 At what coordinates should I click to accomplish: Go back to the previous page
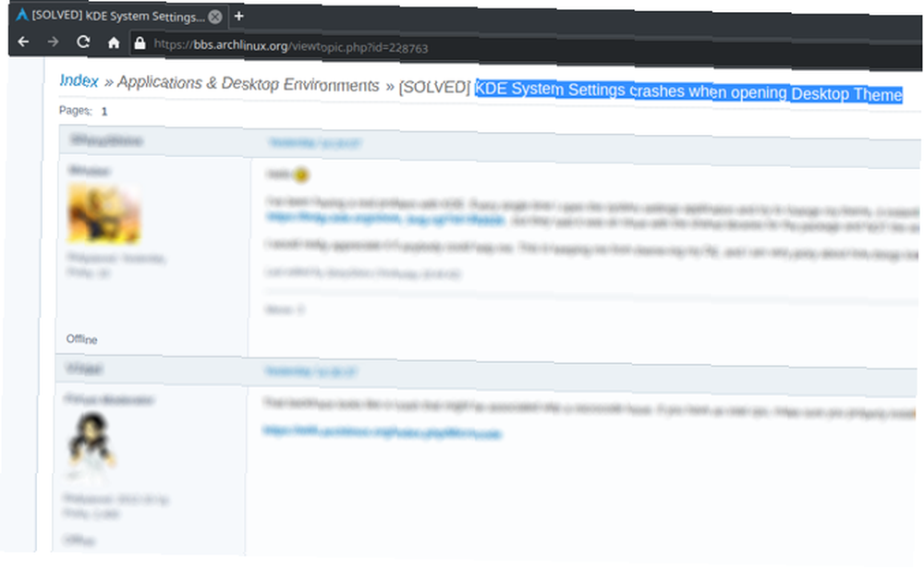pyautogui.click(x=24, y=42)
